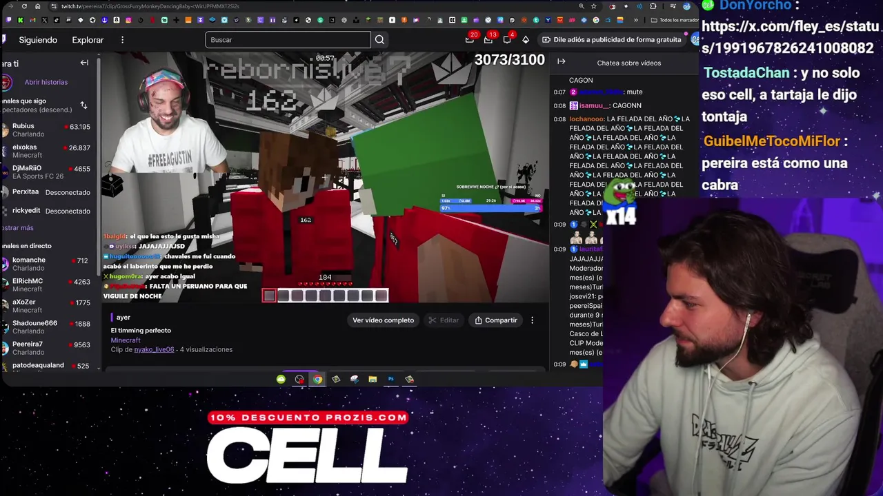This screenshot has height=496, width=883.
Task: Click Chatea sobre vídeos header text
Action: pyautogui.click(x=628, y=63)
